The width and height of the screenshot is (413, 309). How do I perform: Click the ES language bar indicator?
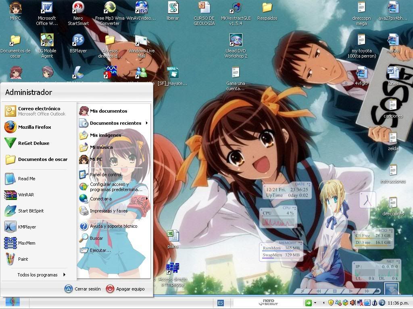(221, 303)
